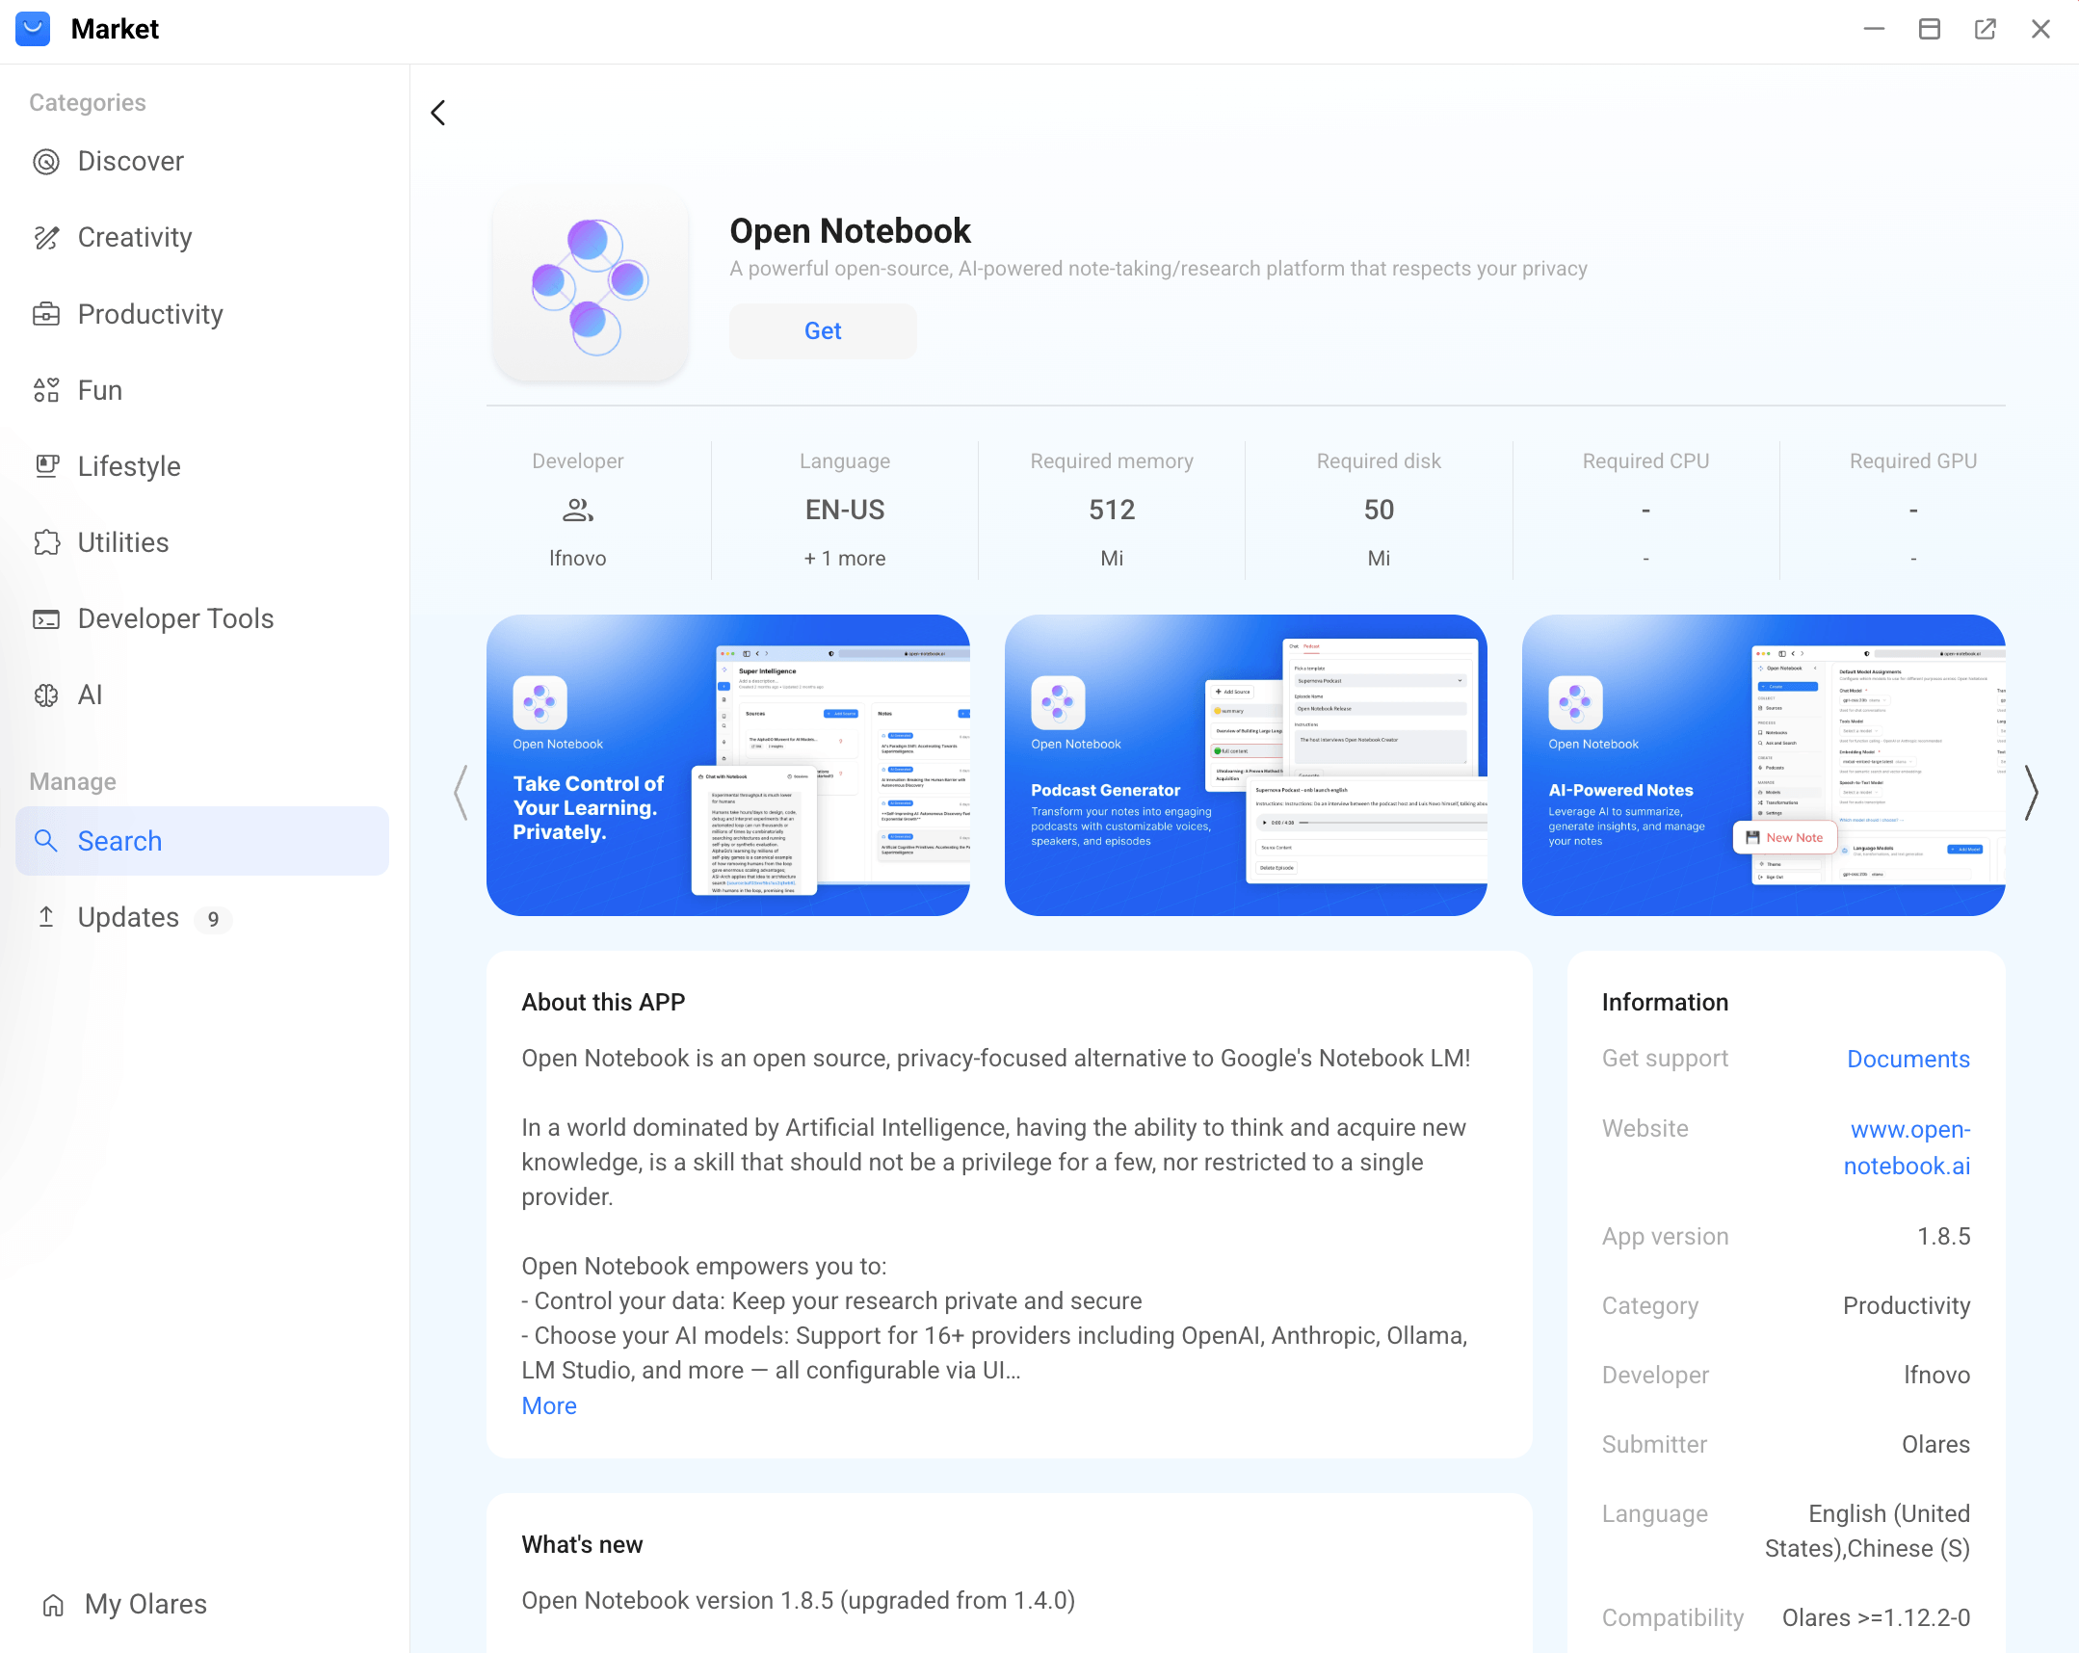The width and height of the screenshot is (2079, 1653).
Task: Click the App version 1.8.5 value
Action: coord(1944,1236)
